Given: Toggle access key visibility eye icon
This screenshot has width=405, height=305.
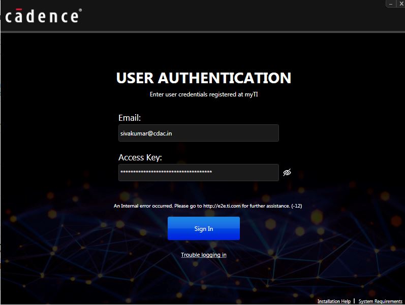Looking at the screenshot, I should pos(287,173).
